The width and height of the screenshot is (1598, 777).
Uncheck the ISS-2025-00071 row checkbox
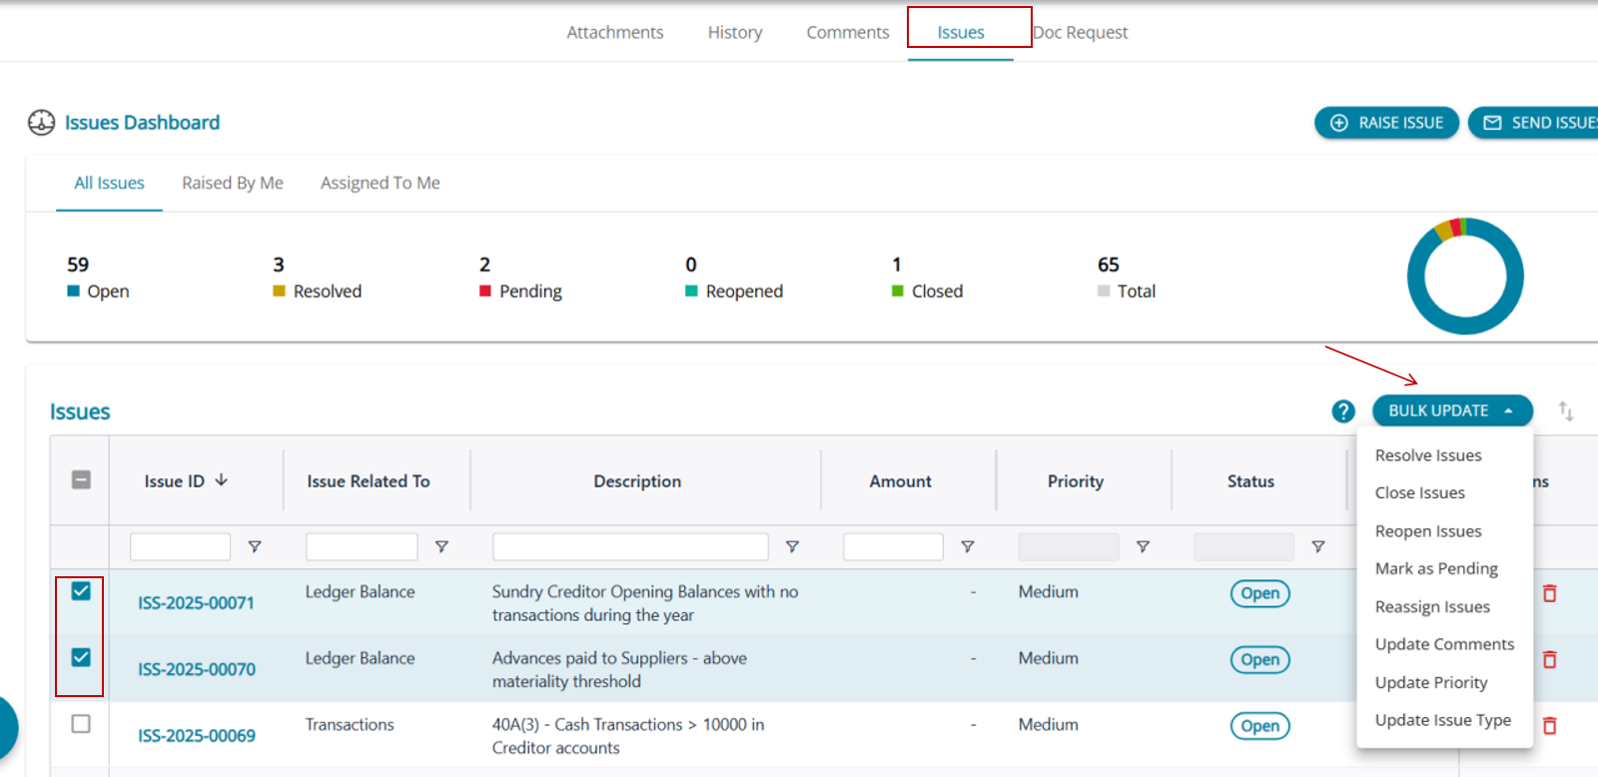(x=81, y=591)
